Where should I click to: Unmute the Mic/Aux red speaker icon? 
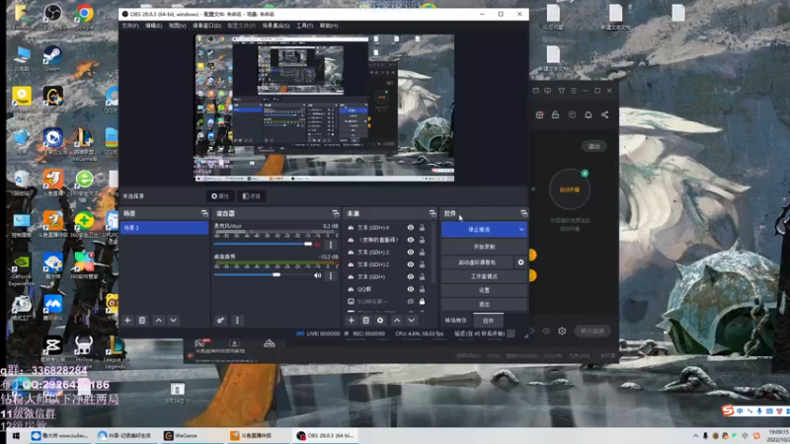coord(317,245)
